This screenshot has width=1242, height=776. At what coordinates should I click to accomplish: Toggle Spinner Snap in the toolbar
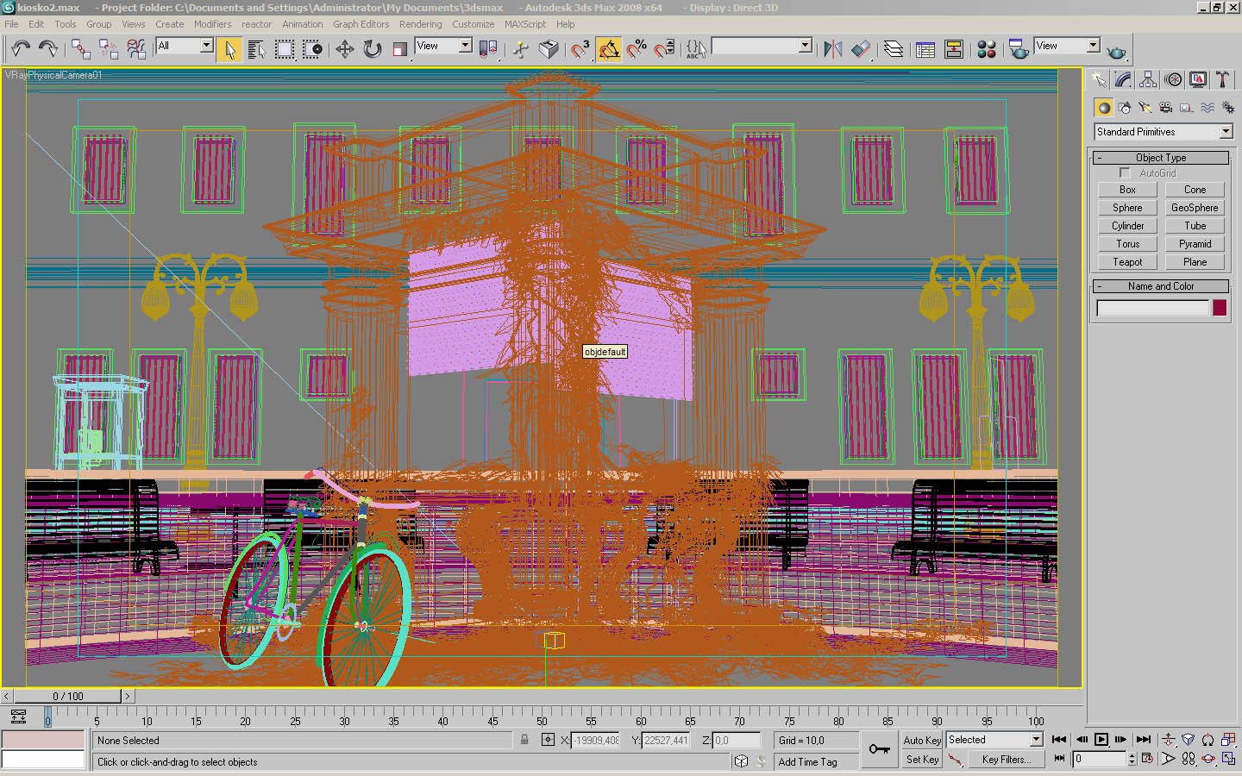(x=664, y=49)
